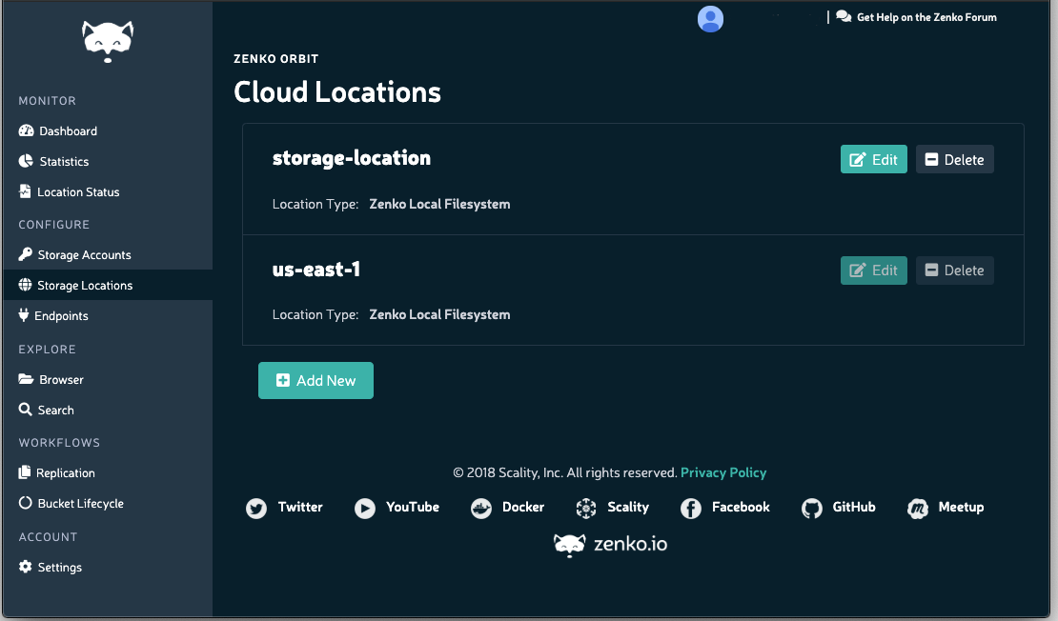Image resolution: width=1058 pixels, height=621 pixels.
Task: Click the Facebook logo icon
Action: click(x=691, y=508)
